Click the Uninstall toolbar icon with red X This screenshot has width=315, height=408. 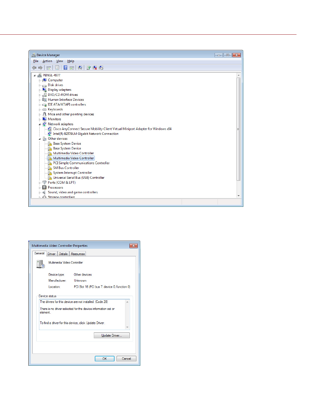(x=95, y=68)
